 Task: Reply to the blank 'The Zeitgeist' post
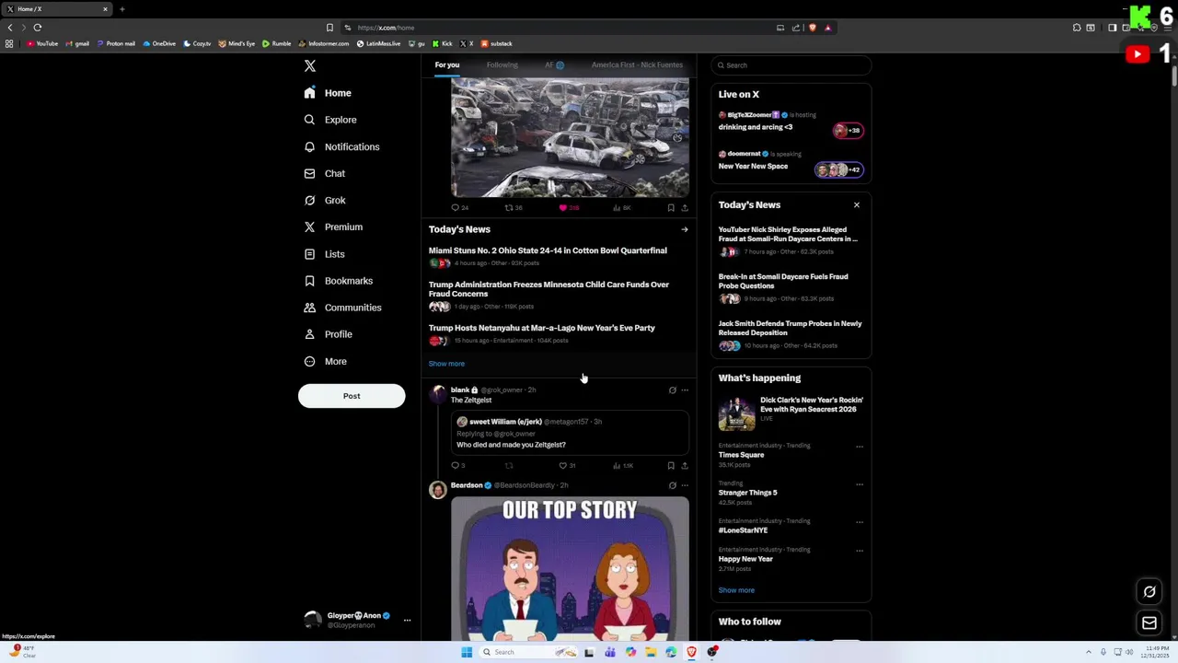[x=455, y=466]
